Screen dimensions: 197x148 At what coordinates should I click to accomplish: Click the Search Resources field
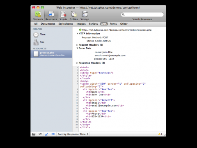pos(142,14)
